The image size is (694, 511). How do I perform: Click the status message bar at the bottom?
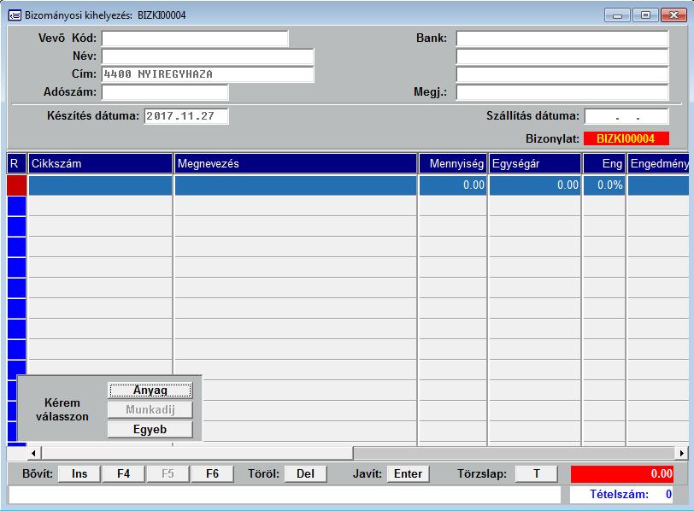click(285, 495)
